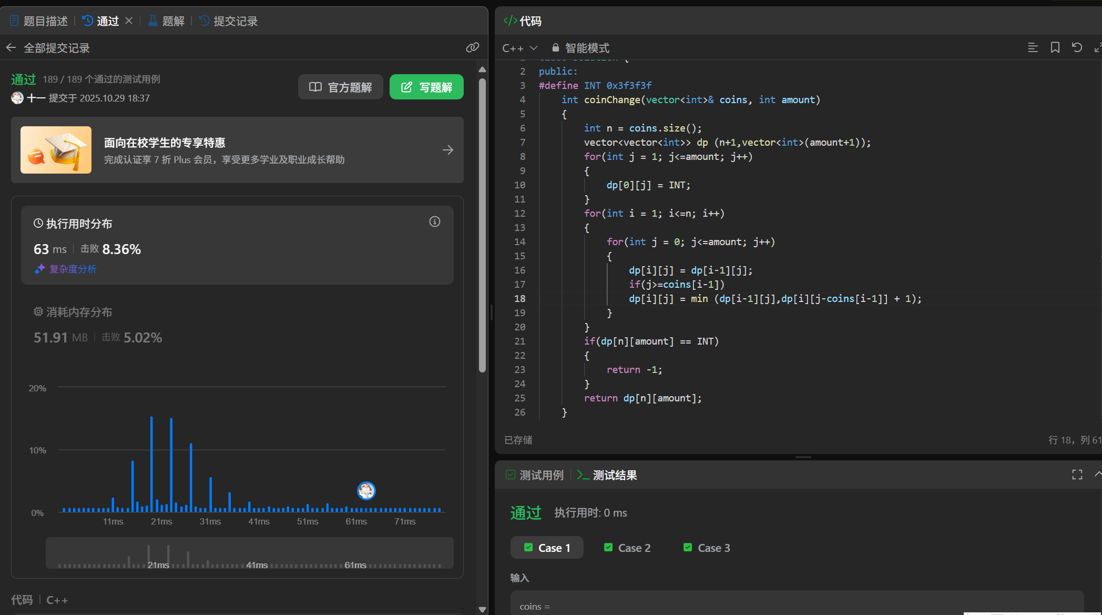Click the back arrow to all submissions

click(x=11, y=48)
